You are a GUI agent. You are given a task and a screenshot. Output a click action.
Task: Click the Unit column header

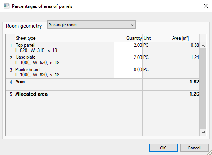157,38
